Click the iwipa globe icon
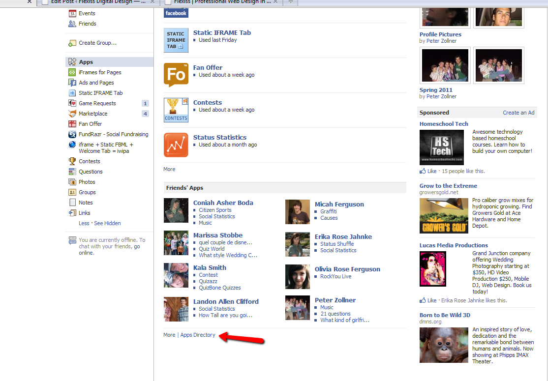548x381 pixels. [72, 145]
